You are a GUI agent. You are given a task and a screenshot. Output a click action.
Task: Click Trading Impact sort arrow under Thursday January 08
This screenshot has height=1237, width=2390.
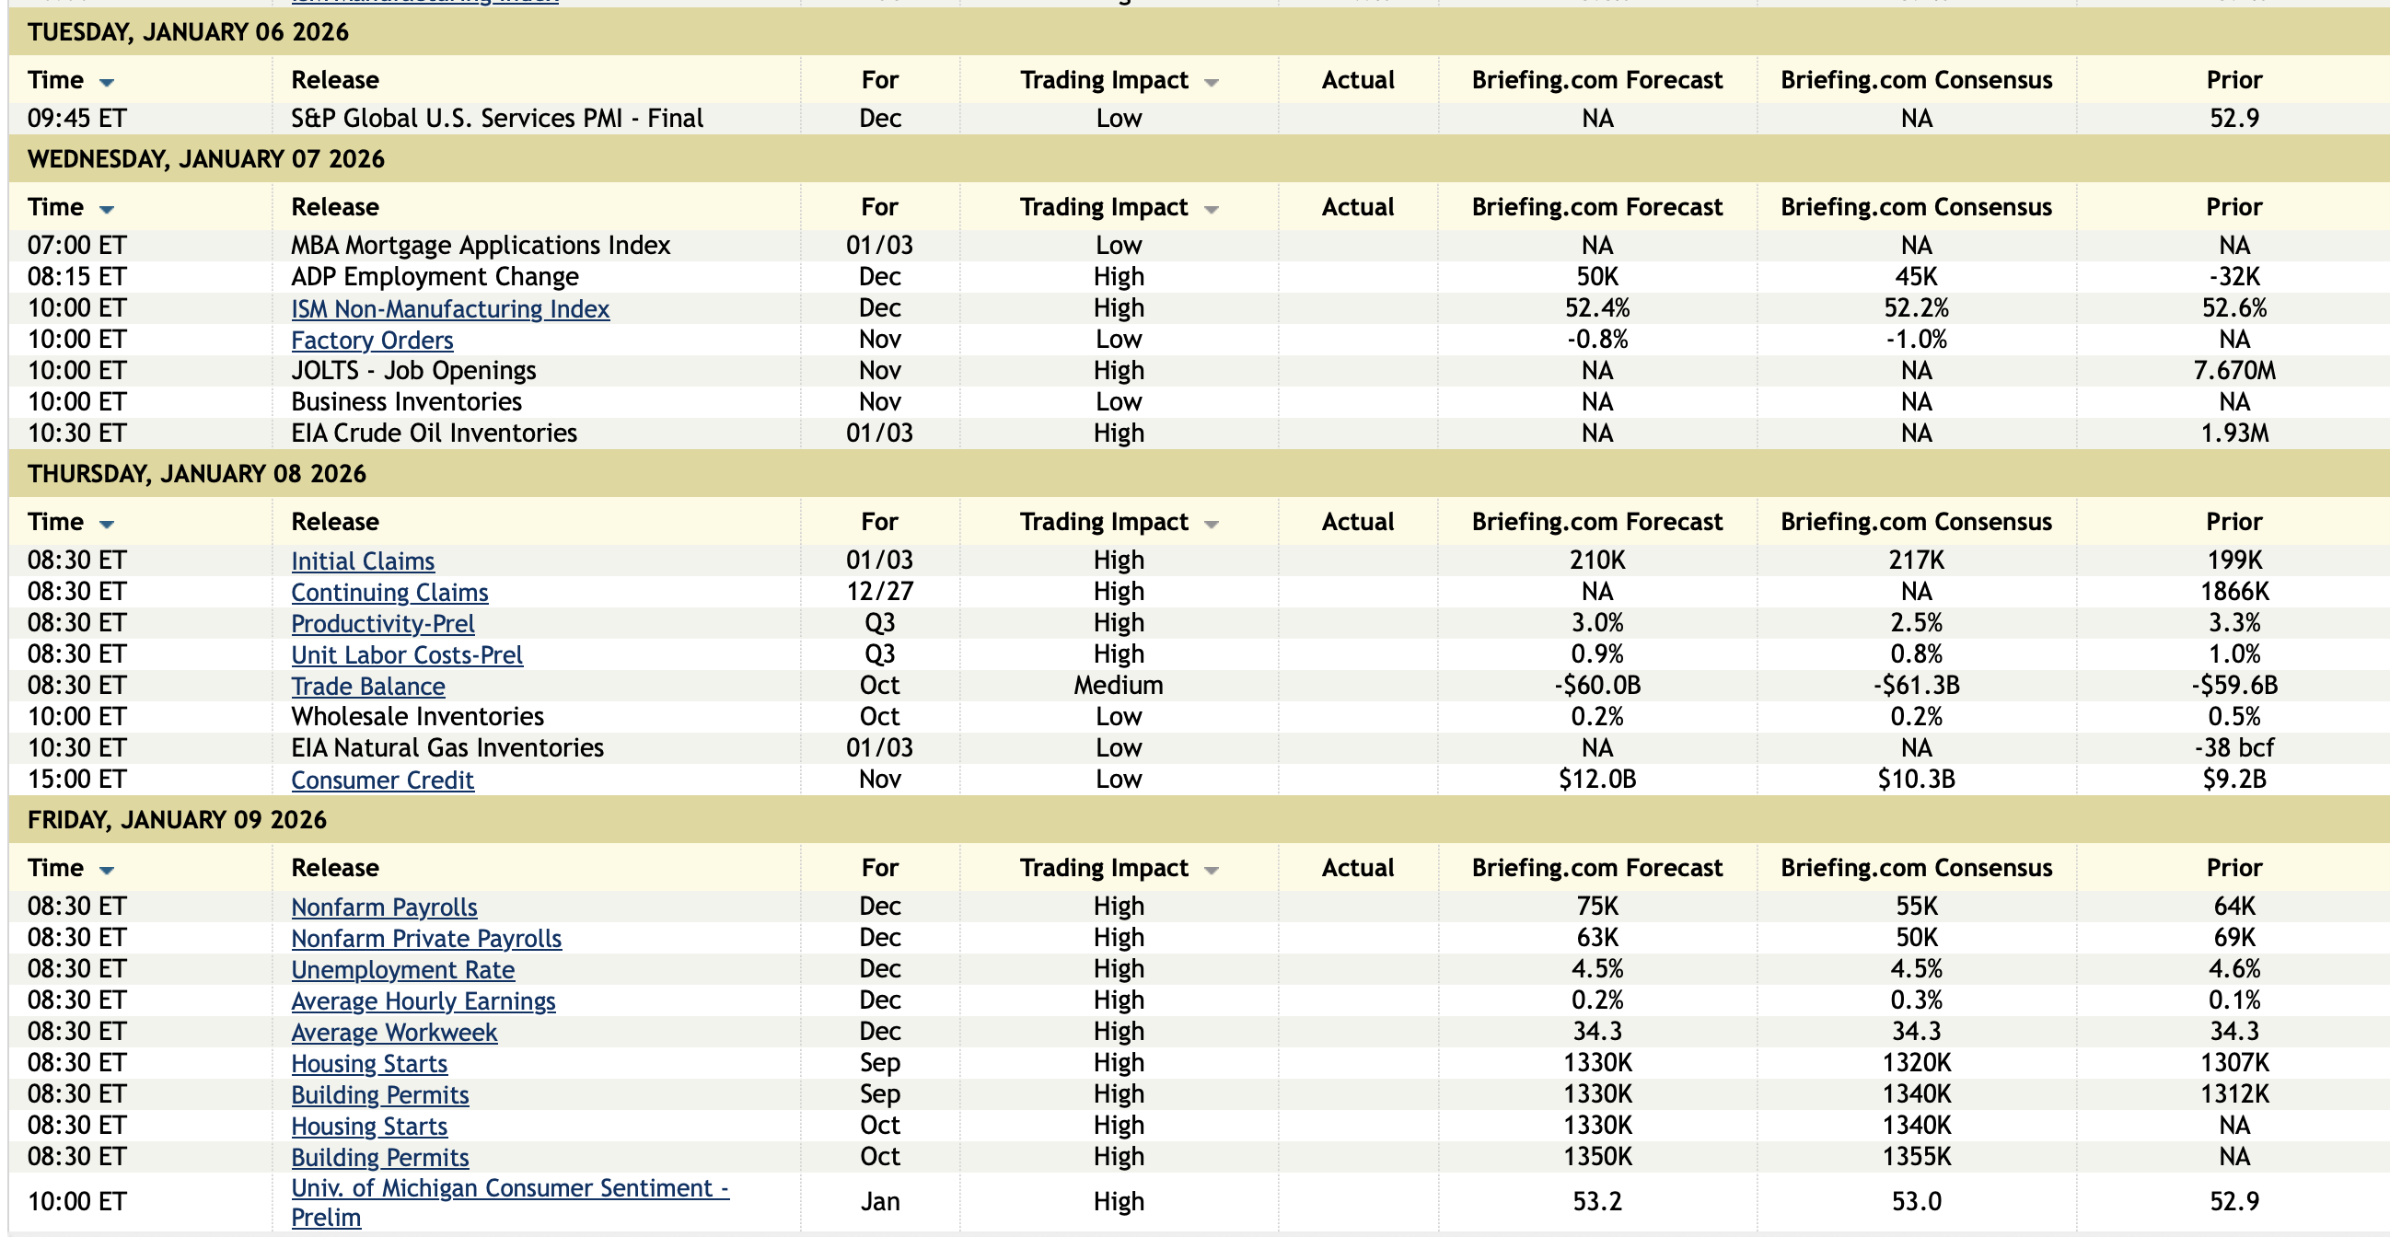pyautogui.click(x=1211, y=524)
